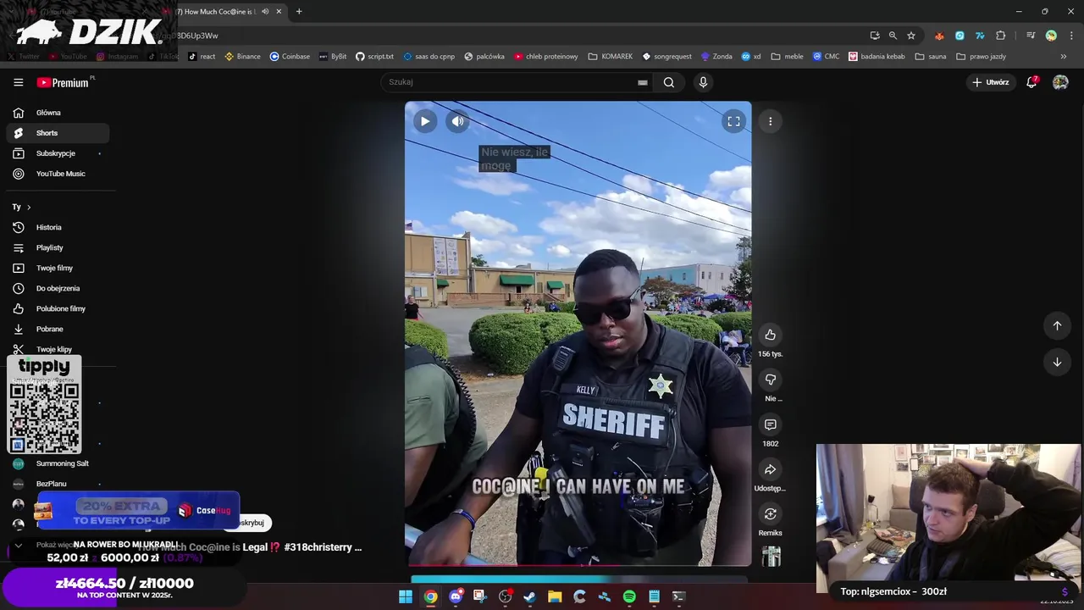Open the Coinbase bookmark
The height and width of the screenshot is (610, 1084).
[x=290, y=57]
